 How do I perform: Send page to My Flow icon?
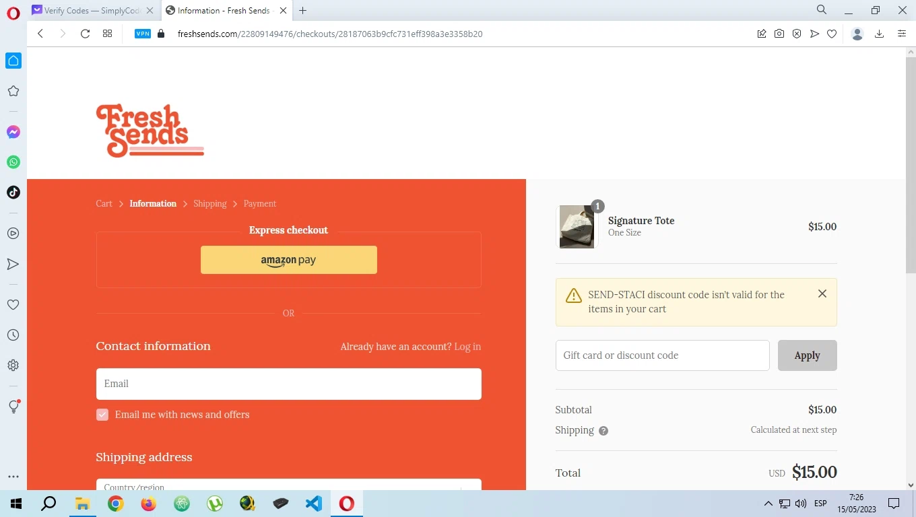(814, 34)
